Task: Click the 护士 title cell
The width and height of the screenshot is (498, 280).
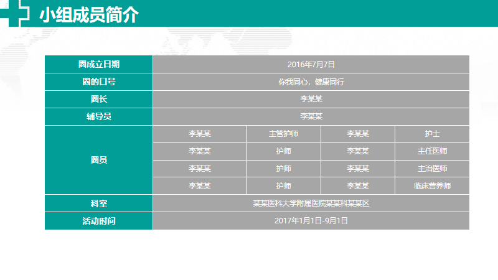Action: 432,134
